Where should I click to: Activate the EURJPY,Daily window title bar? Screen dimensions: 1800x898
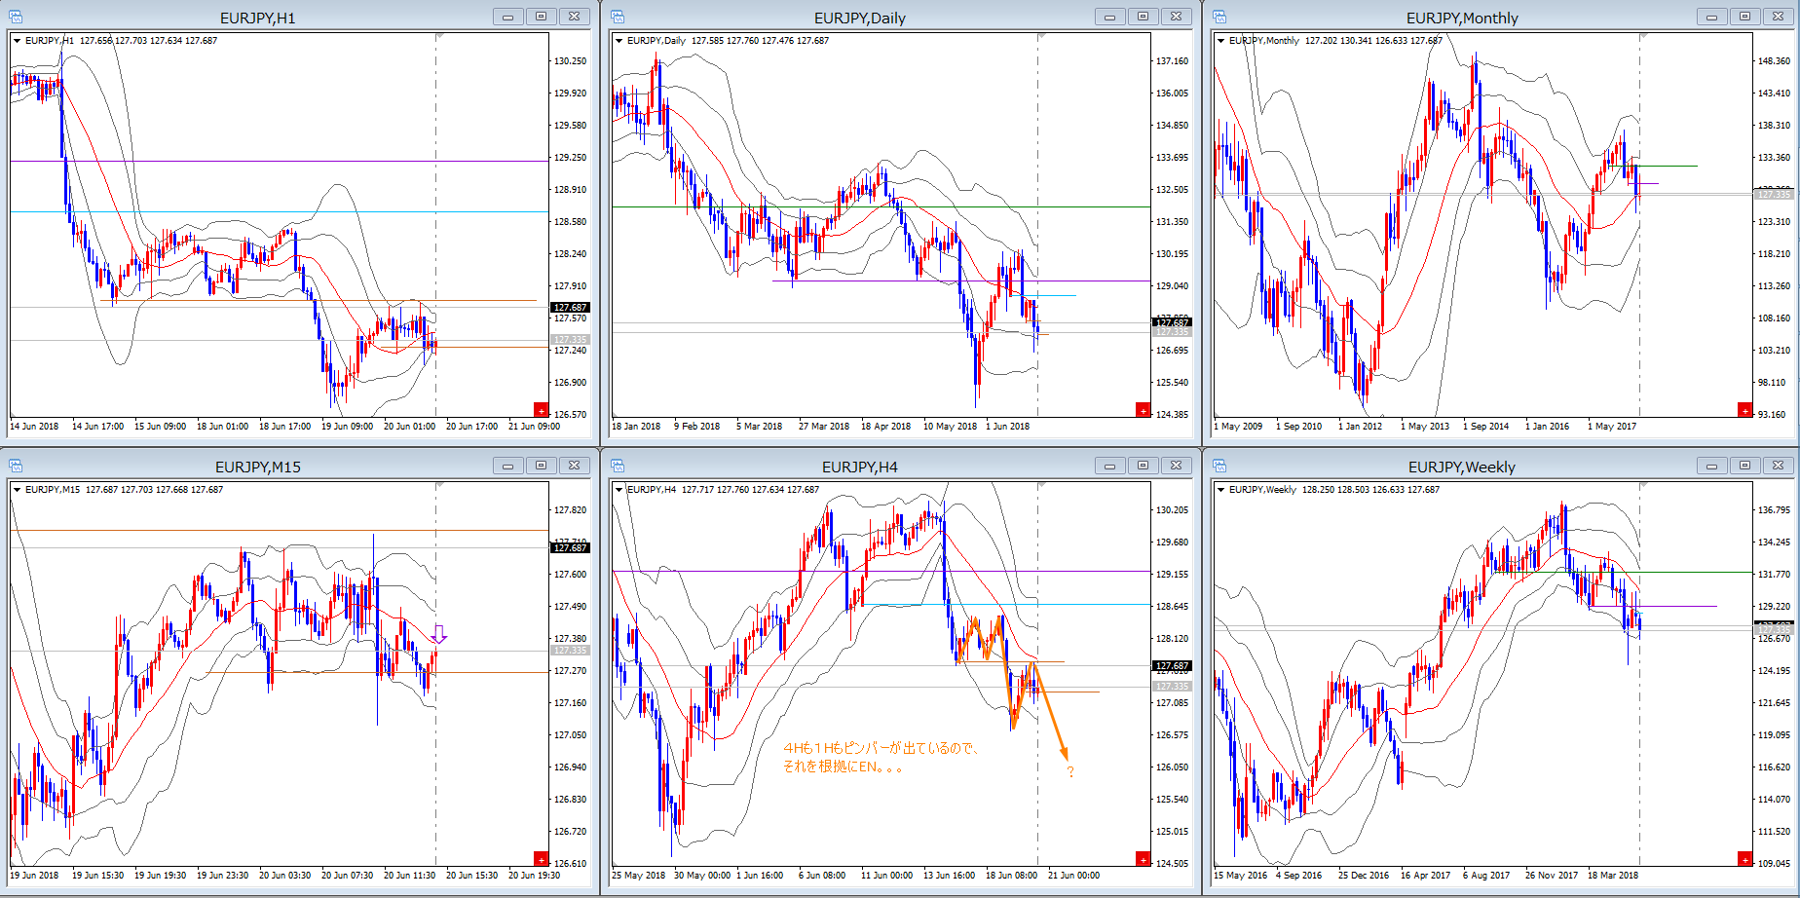pos(859,18)
